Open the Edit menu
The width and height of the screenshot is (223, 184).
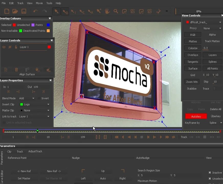click(11, 3)
